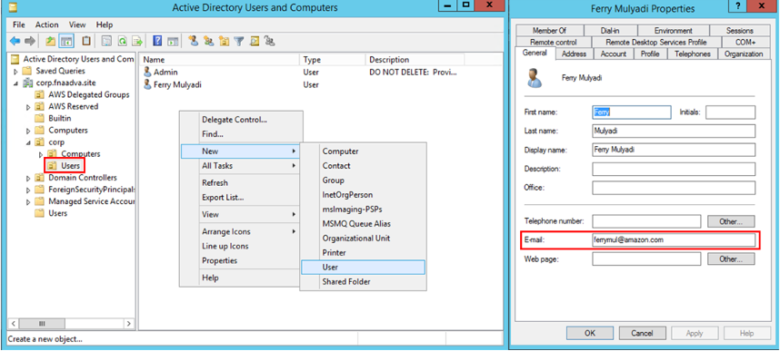Switch to the Organization tab
This screenshot has width=780, height=351.
tap(744, 54)
